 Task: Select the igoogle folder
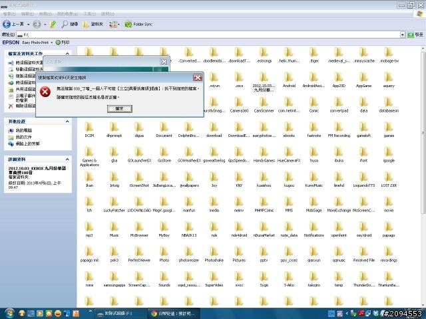point(389,155)
